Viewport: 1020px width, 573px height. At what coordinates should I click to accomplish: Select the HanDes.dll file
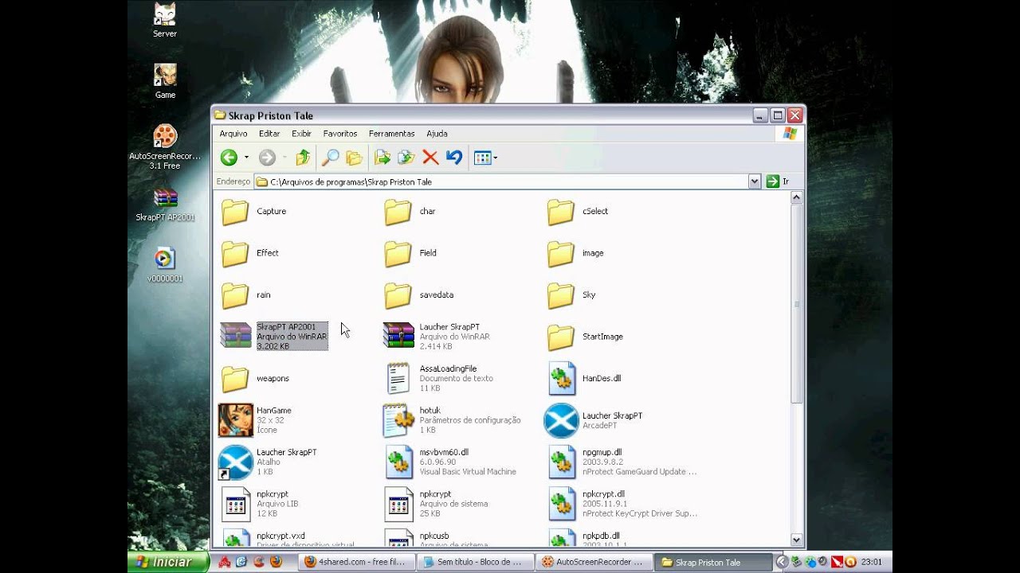(584, 378)
